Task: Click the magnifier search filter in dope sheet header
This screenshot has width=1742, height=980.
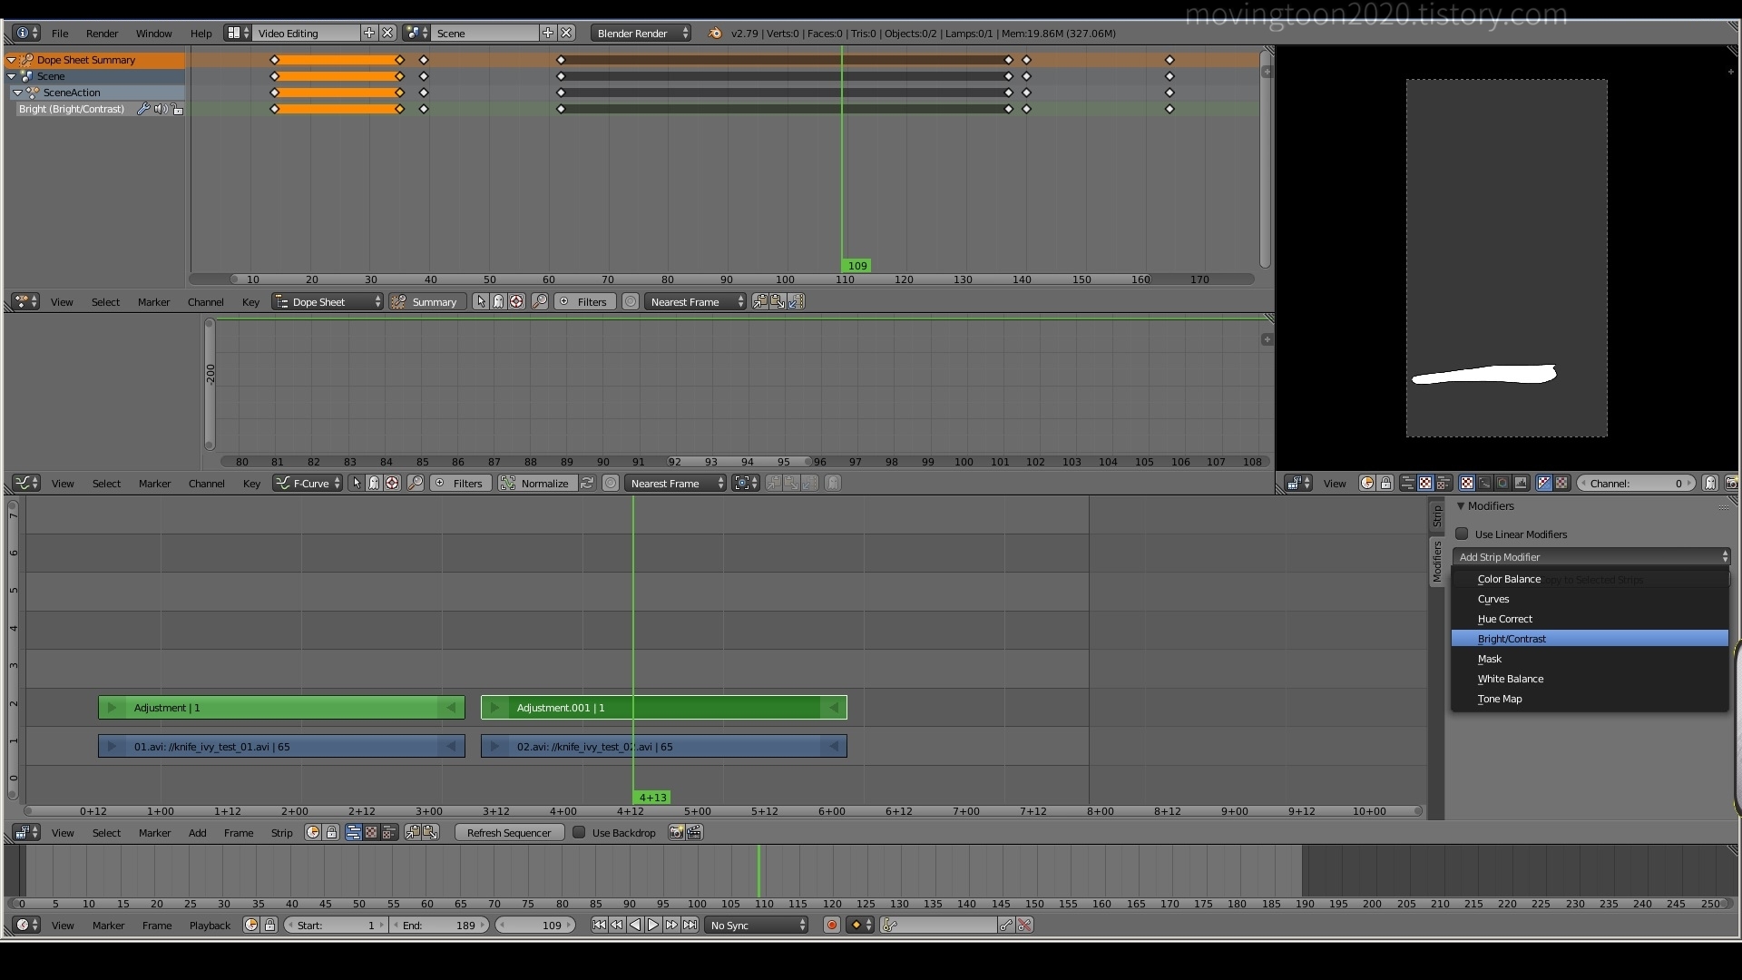Action: (540, 302)
